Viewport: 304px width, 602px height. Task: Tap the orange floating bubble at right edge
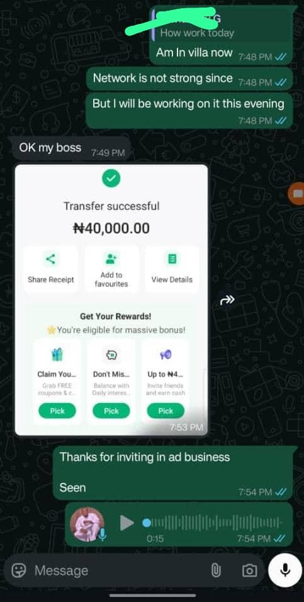click(296, 194)
